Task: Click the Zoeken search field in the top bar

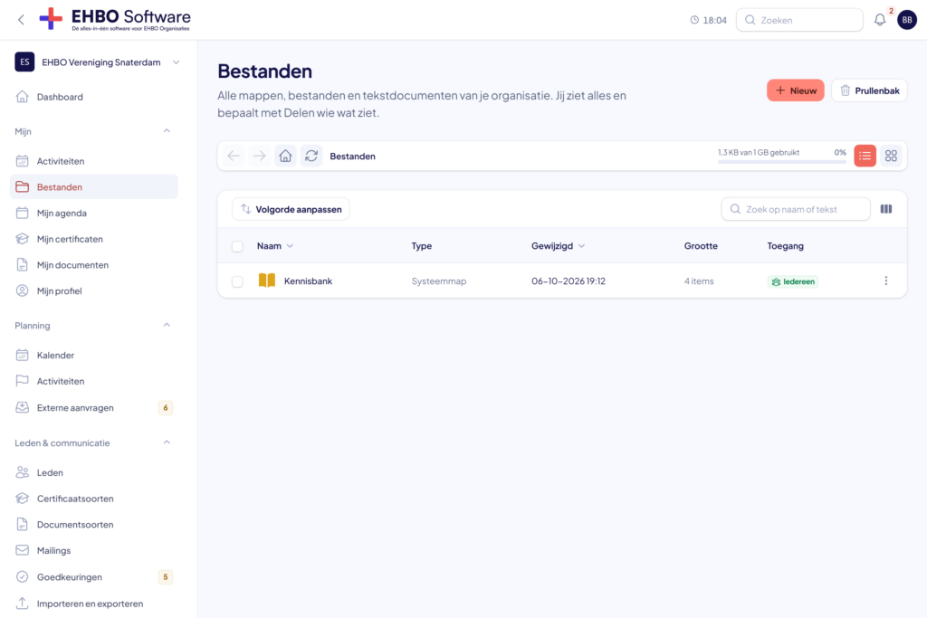Action: [x=799, y=20]
